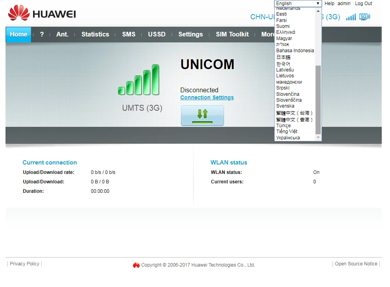Select 한국어 in the language list
The height and width of the screenshot is (287, 390).
(x=295, y=64)
